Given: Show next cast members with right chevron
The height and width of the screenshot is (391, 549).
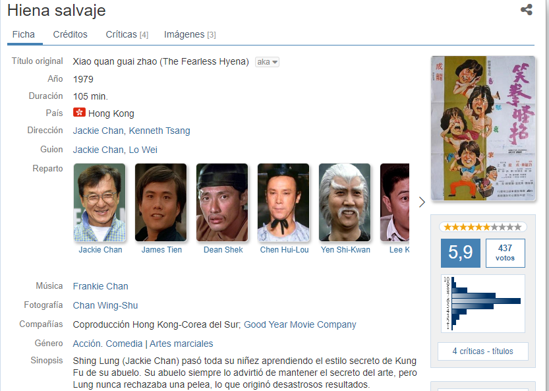Looking at the screenshot, I should coord(422,202).
